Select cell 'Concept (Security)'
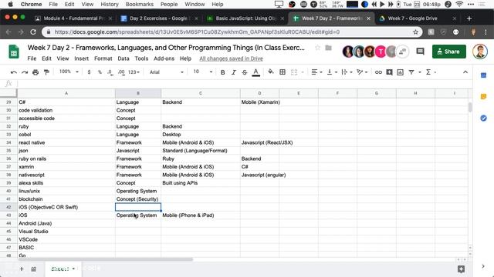The width and height of the screenshot is (494, 277). 138,199
